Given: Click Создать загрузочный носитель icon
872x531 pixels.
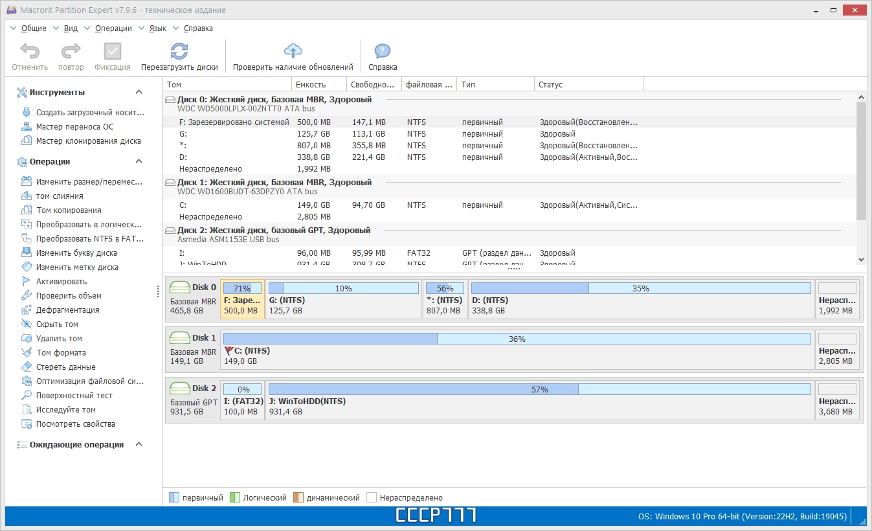Looking at the screenshot, I should [27, 112].
